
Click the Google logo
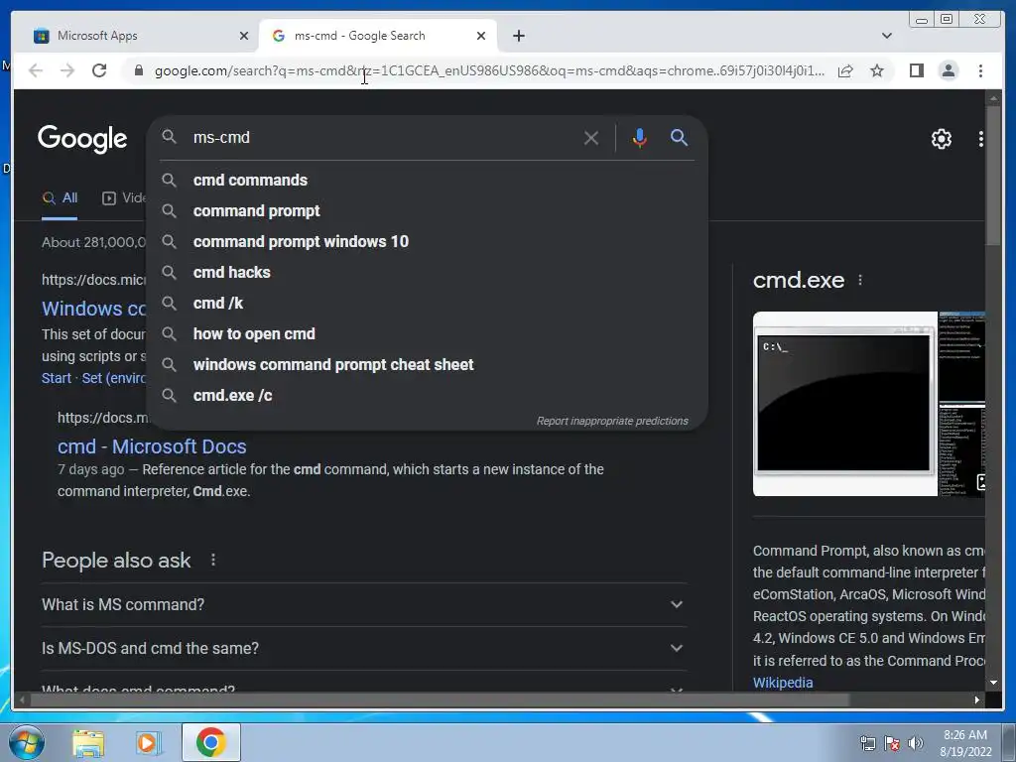tap(82, 139)
